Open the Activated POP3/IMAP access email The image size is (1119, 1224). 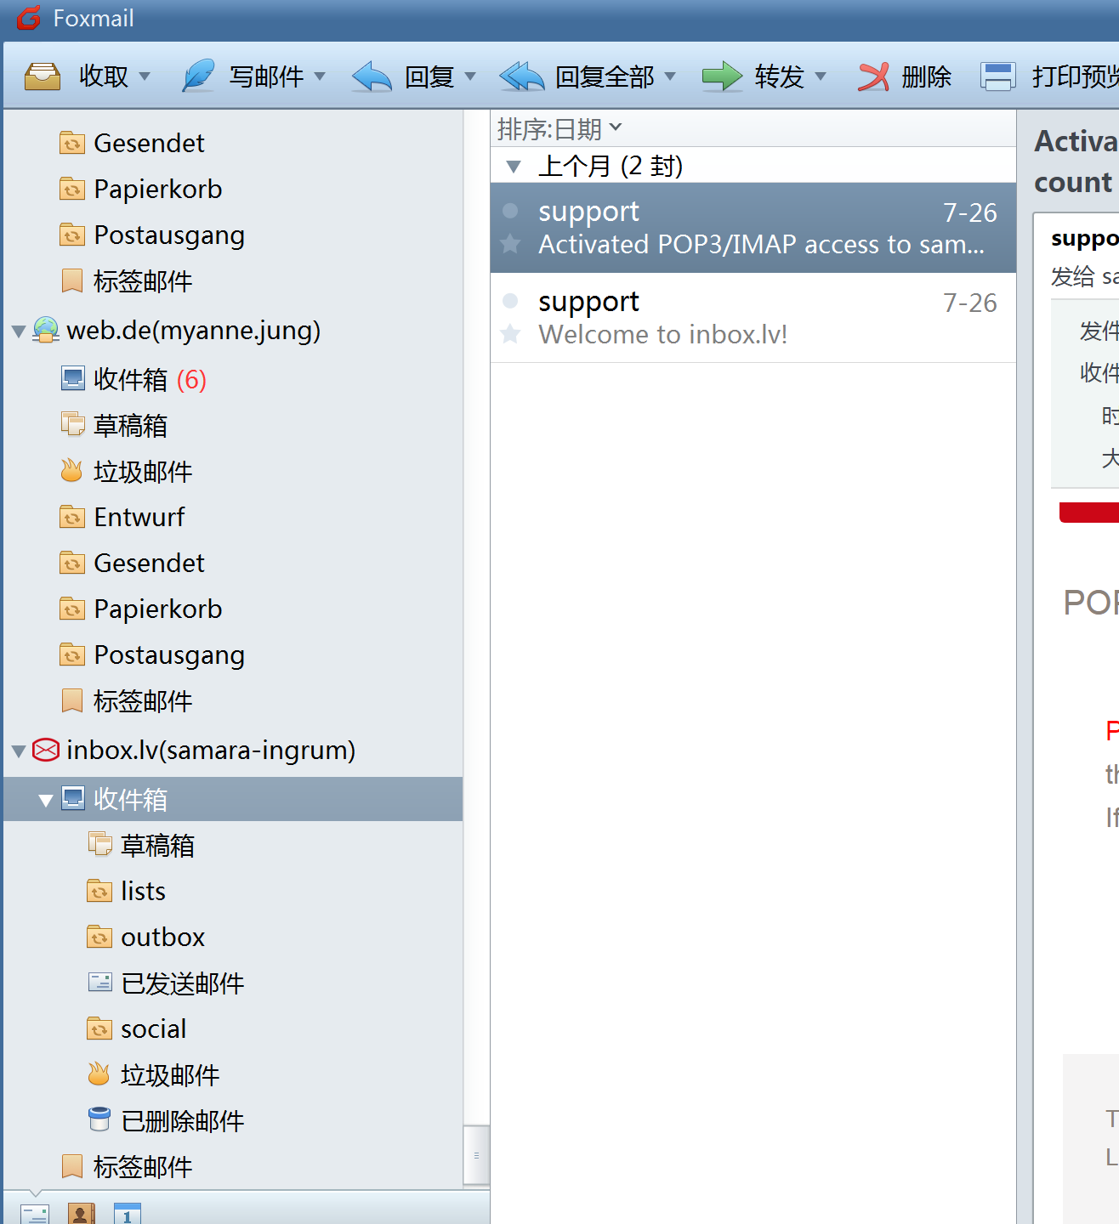(x=753, y=228)
